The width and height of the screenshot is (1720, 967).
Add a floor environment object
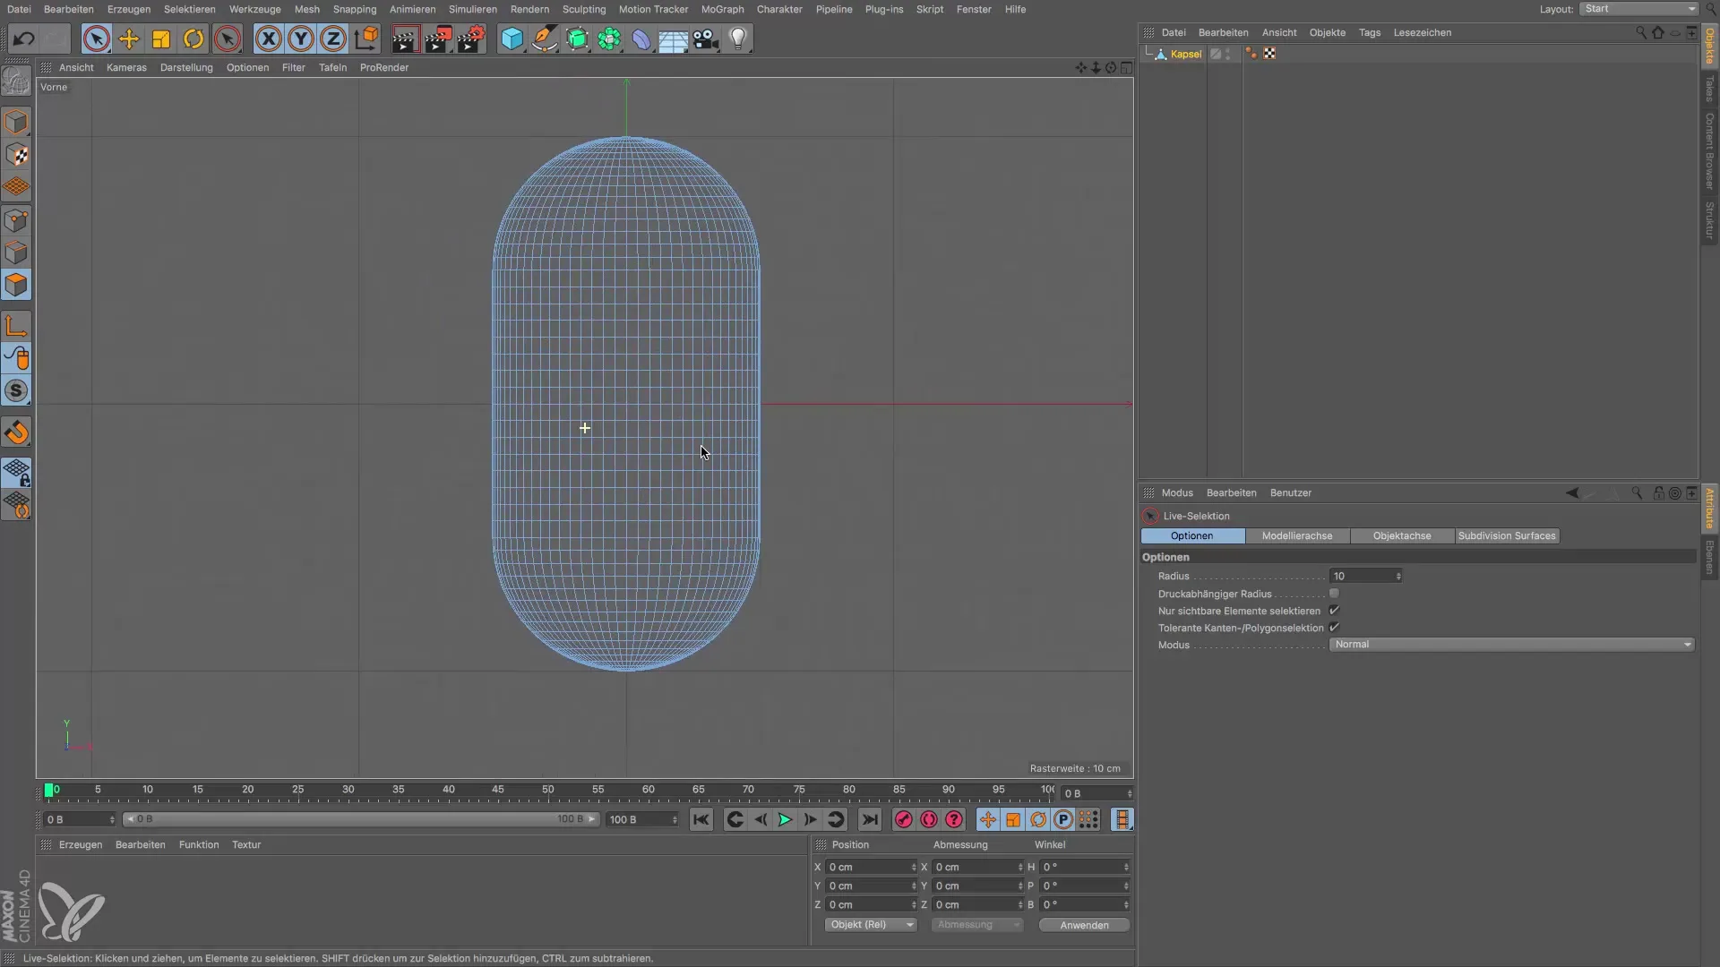click(673, 39)
